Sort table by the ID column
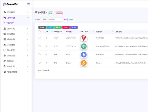 [x=47, y=32]
